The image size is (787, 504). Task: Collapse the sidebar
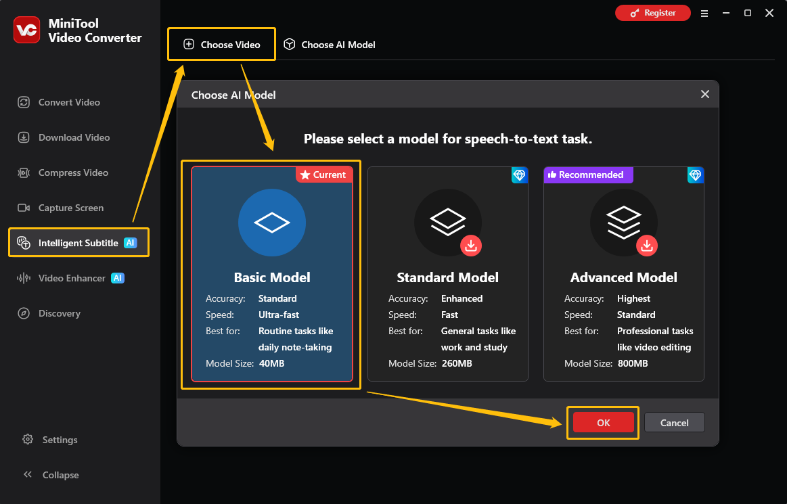click(51, 475)
